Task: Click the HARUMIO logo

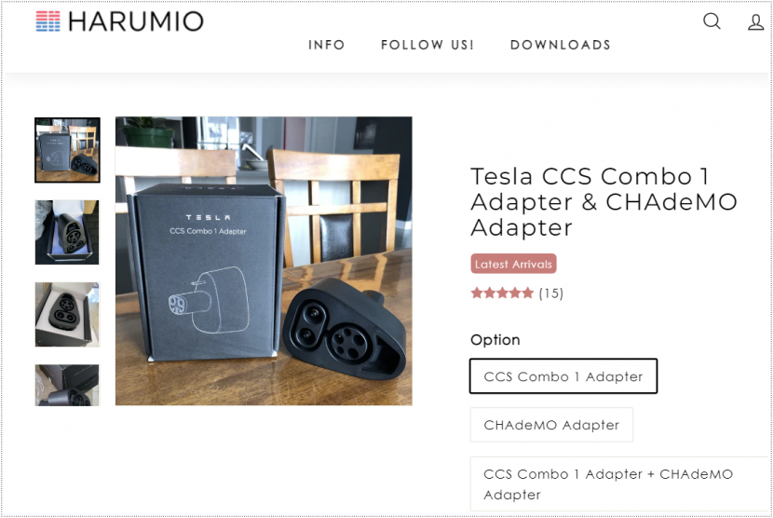Action: pyautogui.click(x=119, y=21)
